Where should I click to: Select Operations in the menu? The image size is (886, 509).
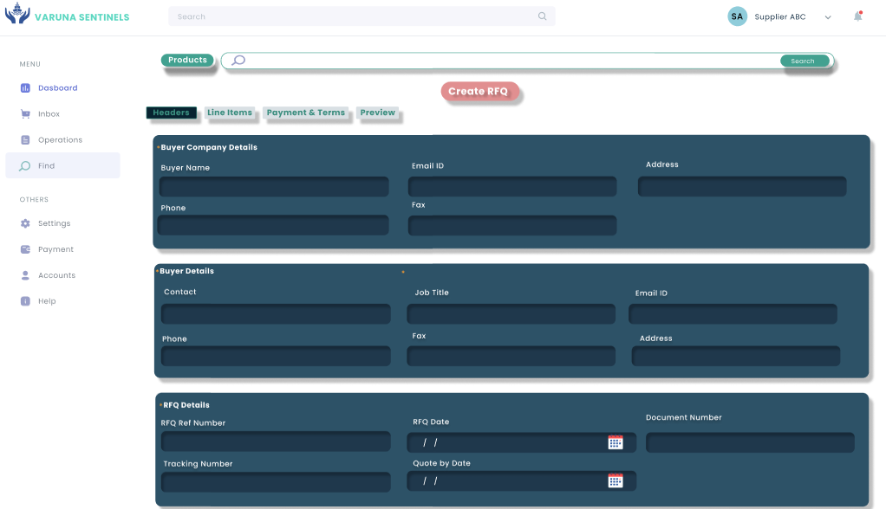[60, 140]
